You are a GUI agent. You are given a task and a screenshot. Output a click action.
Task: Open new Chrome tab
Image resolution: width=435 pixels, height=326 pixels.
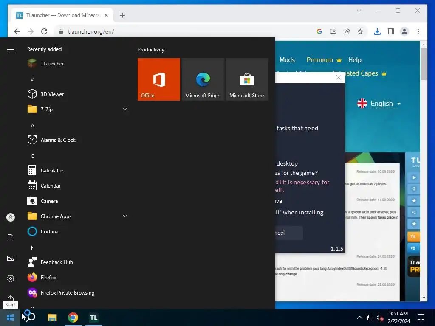point(122,15)
